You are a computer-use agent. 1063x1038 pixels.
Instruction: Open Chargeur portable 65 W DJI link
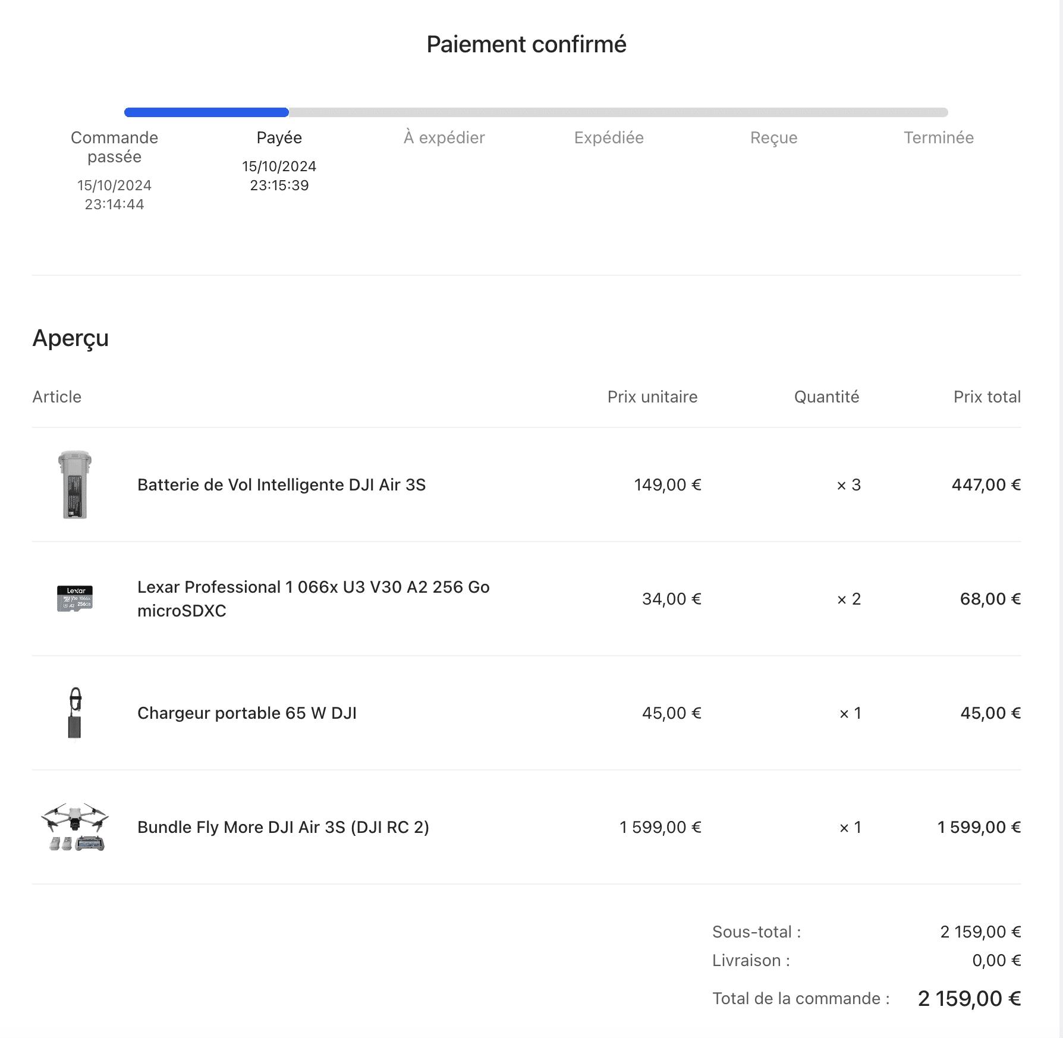coord(247,713)
